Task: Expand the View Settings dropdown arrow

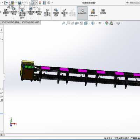Action: (121, 23)
